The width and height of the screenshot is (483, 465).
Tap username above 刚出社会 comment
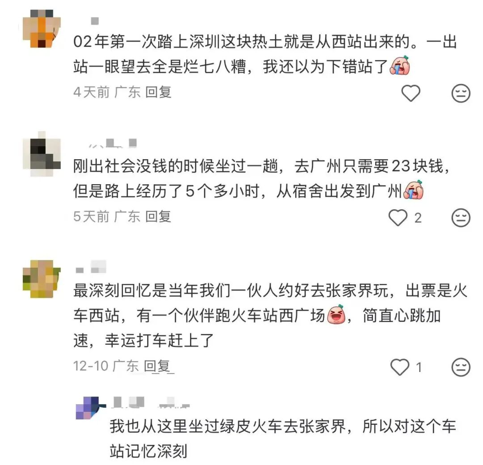113,143
